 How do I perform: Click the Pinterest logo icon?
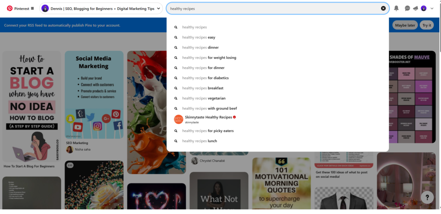click(9, 9)
